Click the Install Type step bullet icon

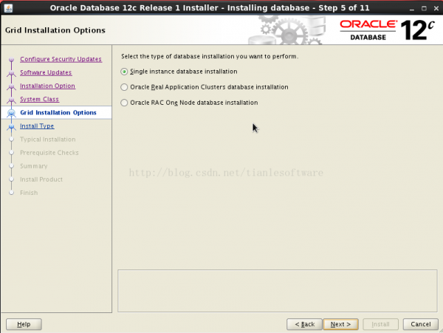pos(11,126)
